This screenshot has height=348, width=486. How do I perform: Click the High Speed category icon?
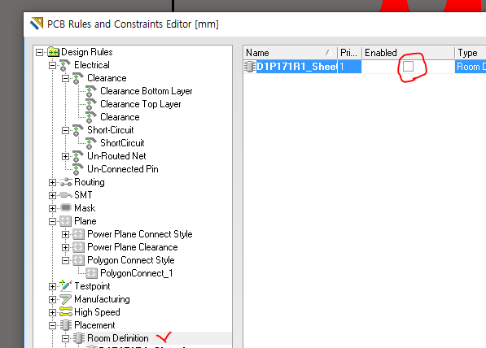click(x=66, y=311)
